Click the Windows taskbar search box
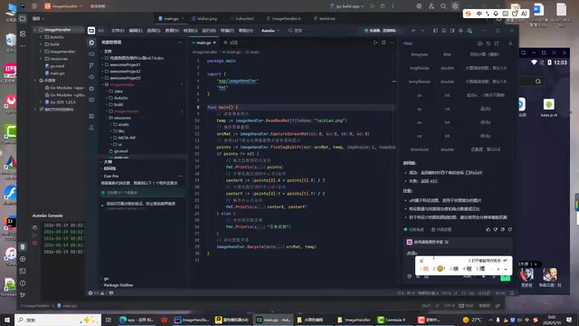The image size is (579, 326). (x=58, y=320)
